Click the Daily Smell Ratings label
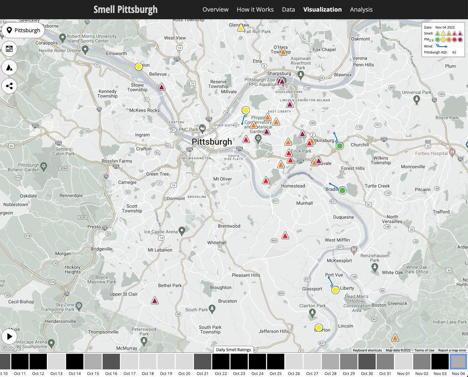468x377 pixels. pos(234,349)
